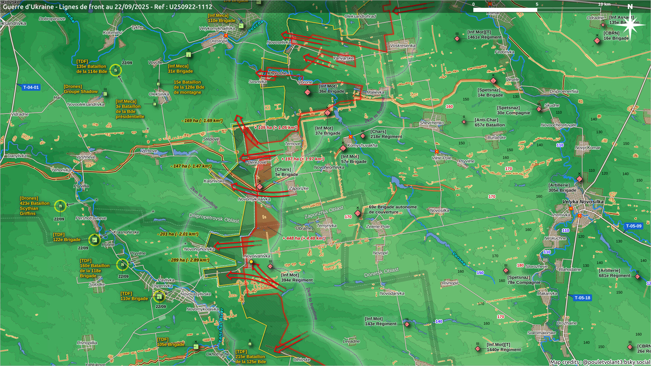Click the 423e Bataillon Scythian Griffins marker
Screen dimensions: 651x366
(x=60, y=206)
